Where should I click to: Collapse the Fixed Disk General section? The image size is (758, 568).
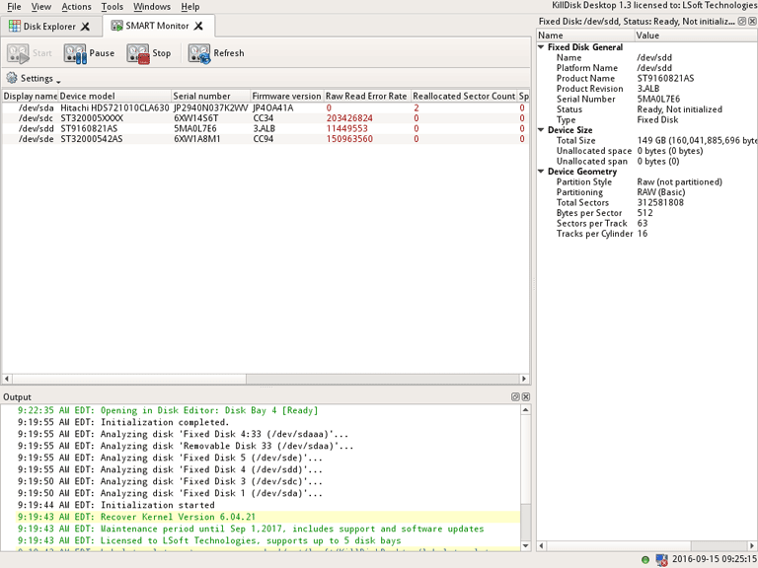tap(542, 47)
